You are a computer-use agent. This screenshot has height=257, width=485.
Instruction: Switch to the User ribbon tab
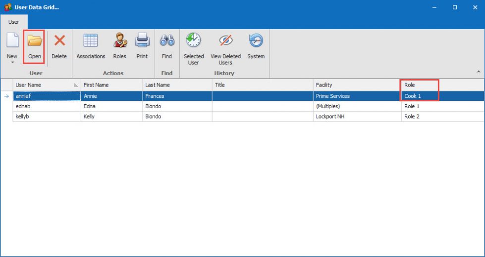coord(14,22)
